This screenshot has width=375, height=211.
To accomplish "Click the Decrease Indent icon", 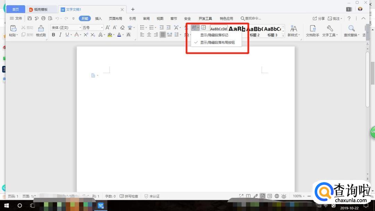I will [162, 27].
